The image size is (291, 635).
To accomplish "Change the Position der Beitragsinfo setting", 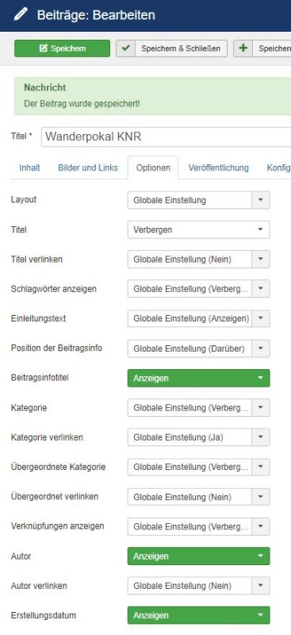I will [199, 348].
